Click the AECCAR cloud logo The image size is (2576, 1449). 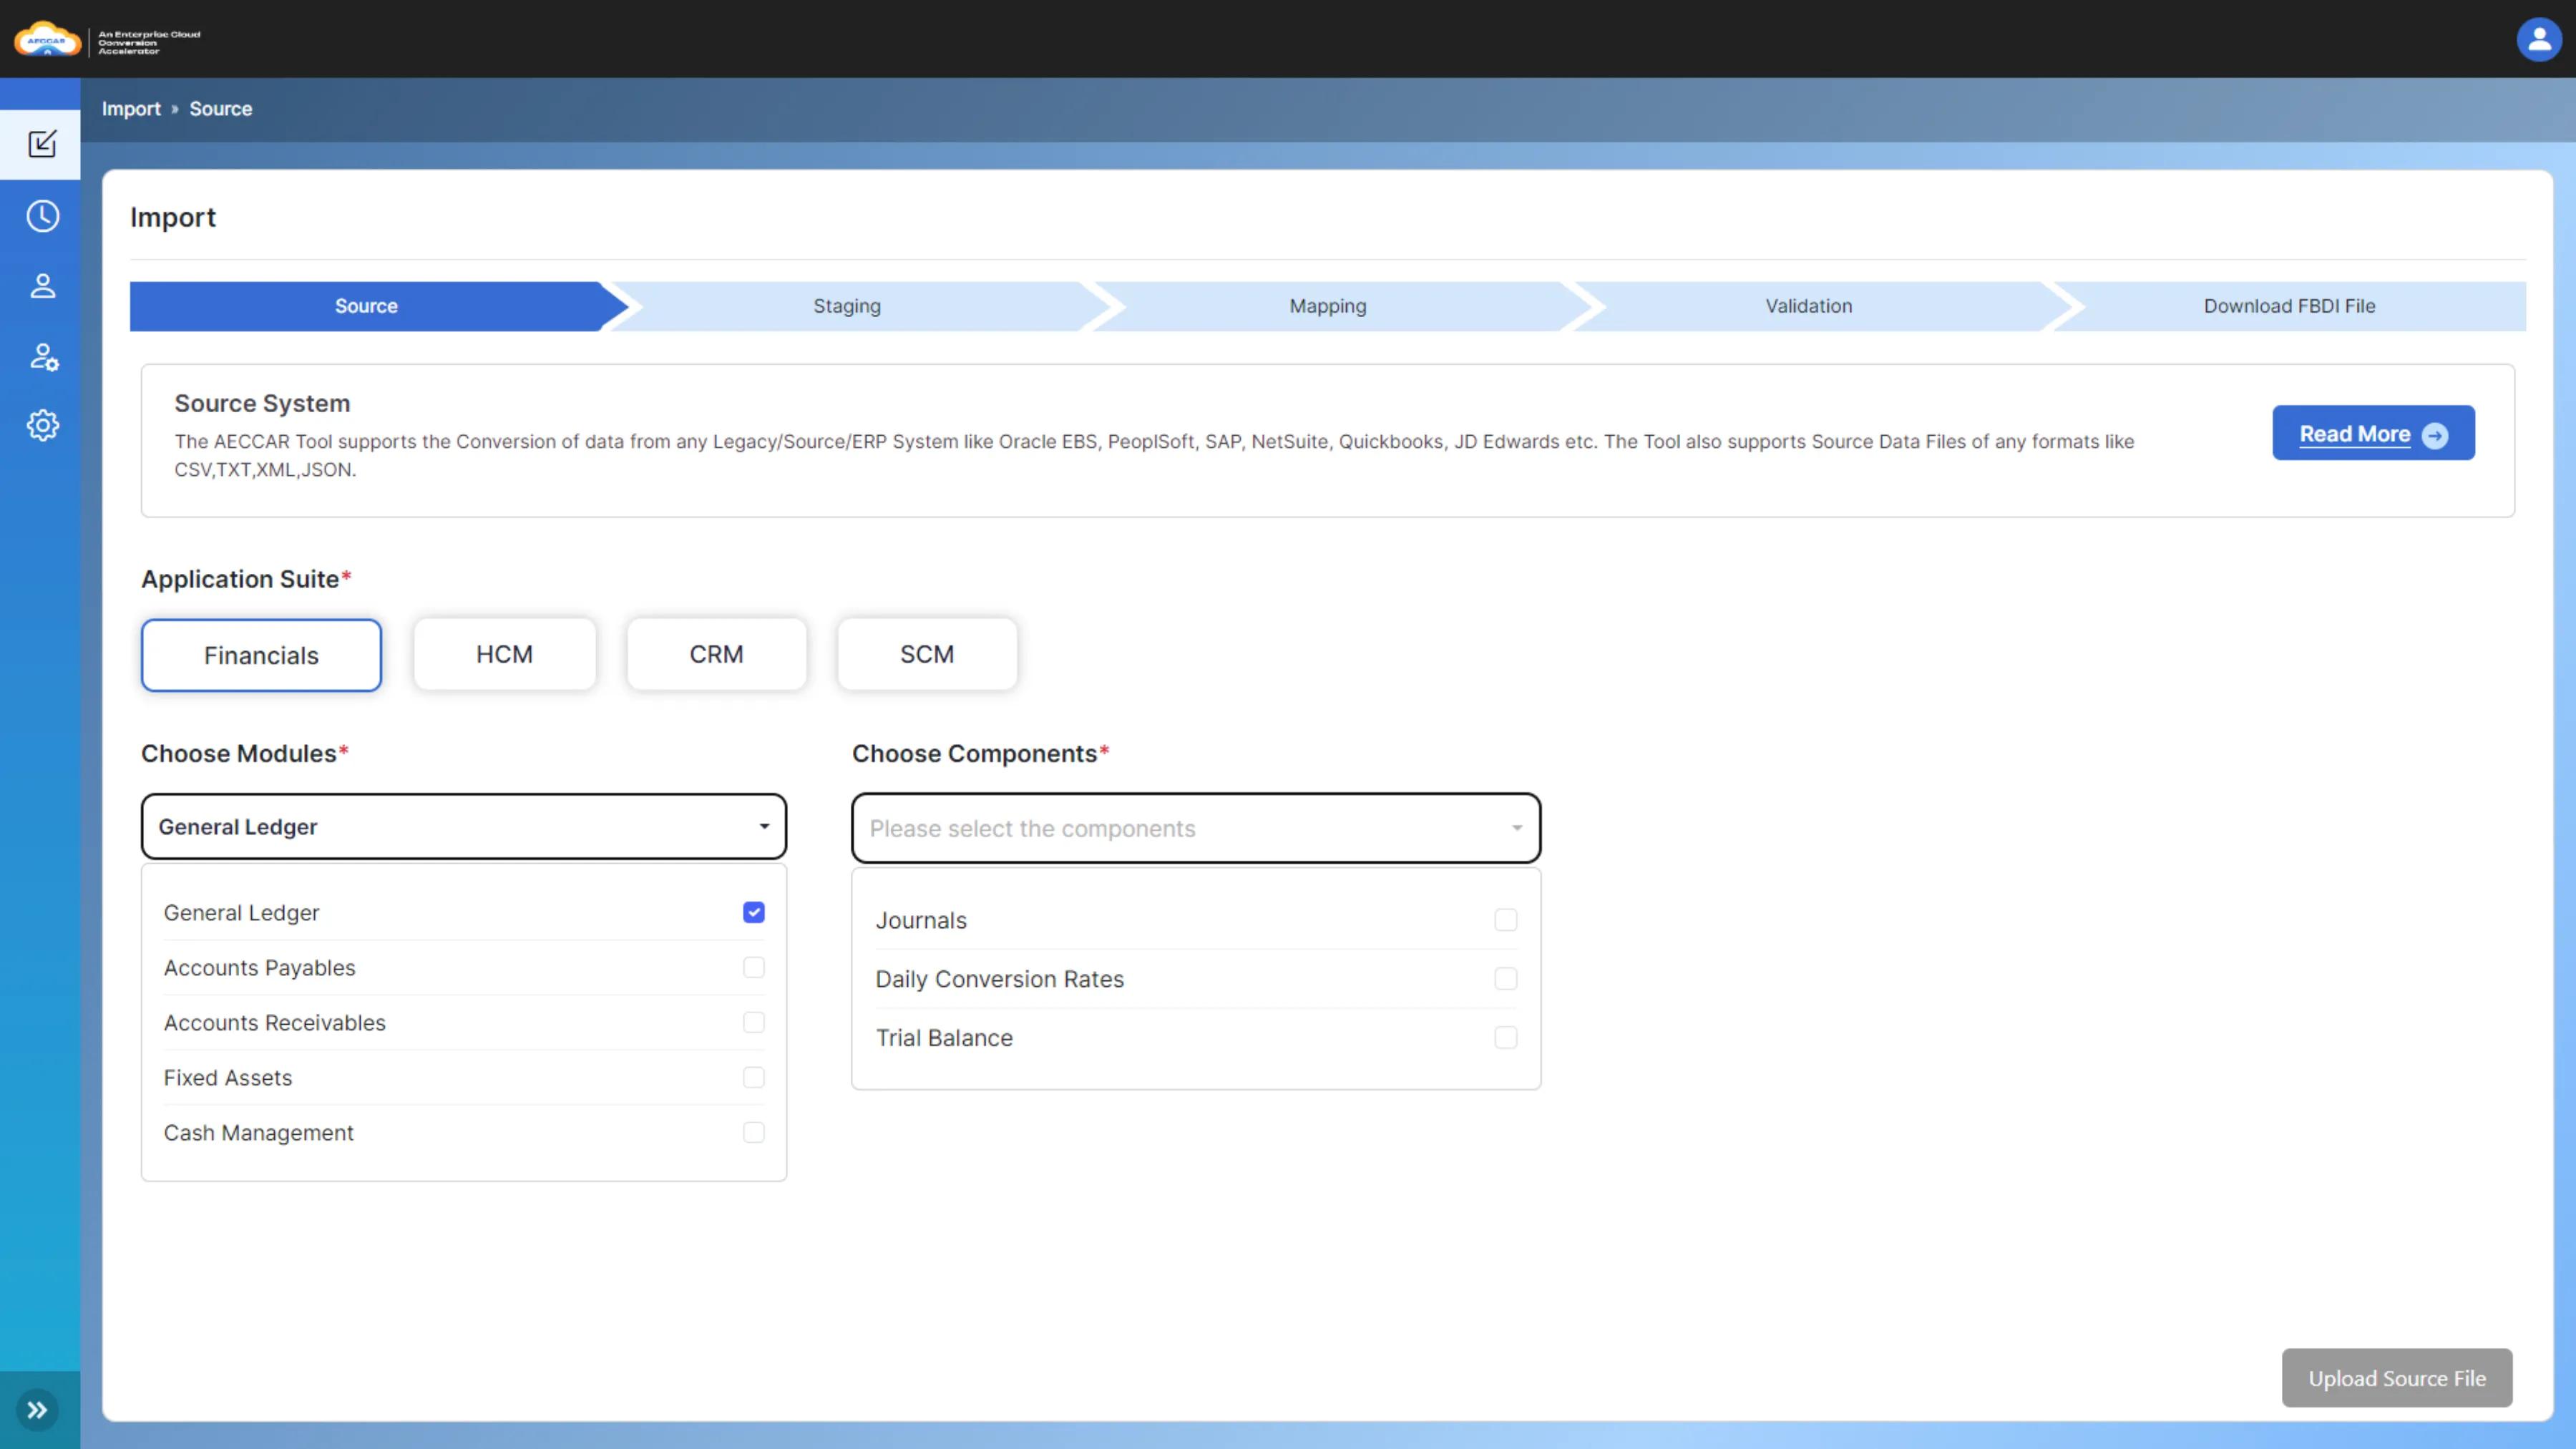(x=47, y=40)
